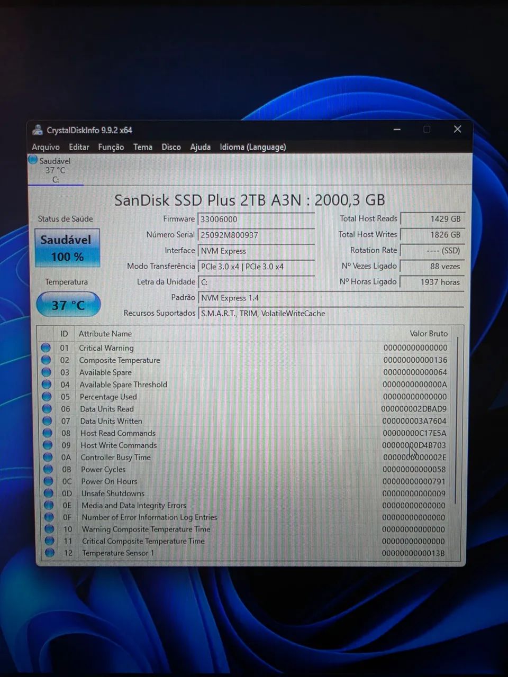Click the Firmware field 33006000

(256, 219)
